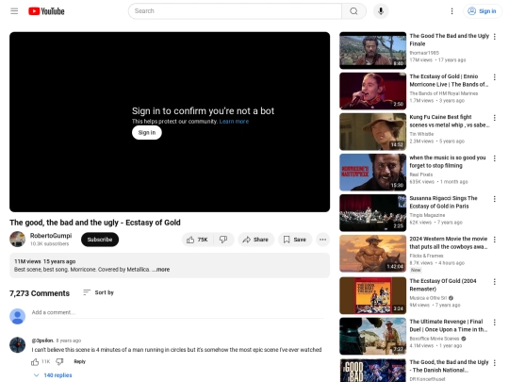Dislike the video with thumbs-down
Screen dimensions: 509x382
223,240
